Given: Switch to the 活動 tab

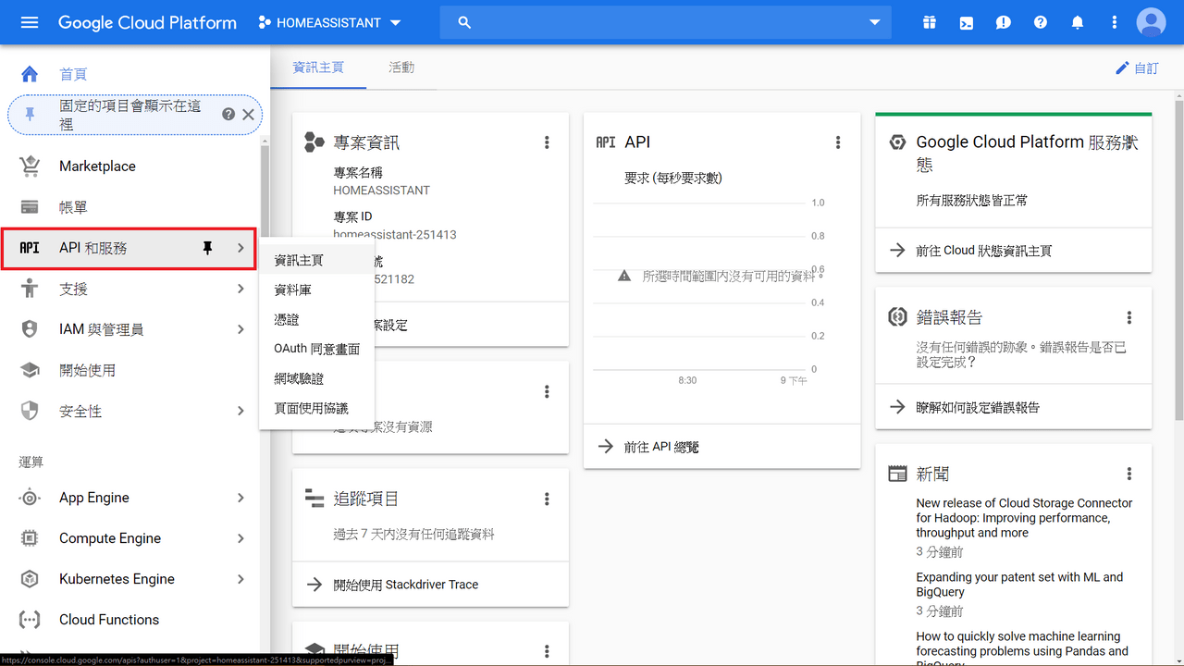Looking at the screenshot, I should pos(401,68).
